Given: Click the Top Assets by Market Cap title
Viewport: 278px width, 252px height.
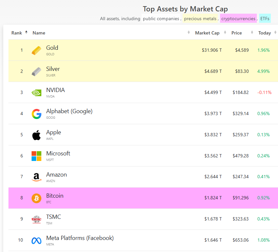Looking at the screenshot, I should pyautogui.click(x=185, y=9).
